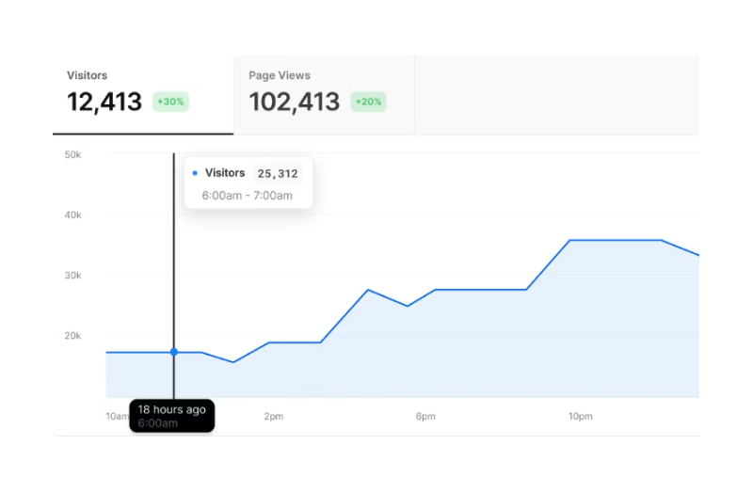Screen dimensions: 753x493
Task: Click the blue data point on the chart line
Action: (x=174, y=352)
